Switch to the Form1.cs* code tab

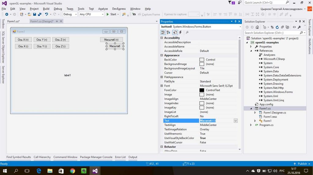pyautogui.click(x=13, y=21)
